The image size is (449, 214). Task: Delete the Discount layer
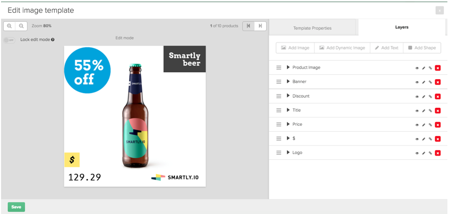point(437,97)
